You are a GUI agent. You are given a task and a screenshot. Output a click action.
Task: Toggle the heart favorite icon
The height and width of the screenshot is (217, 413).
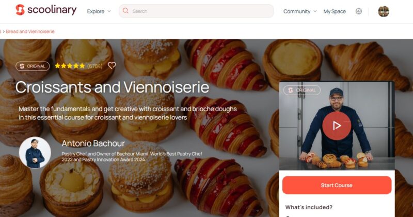pyautogui.click(x=112, y=66)
